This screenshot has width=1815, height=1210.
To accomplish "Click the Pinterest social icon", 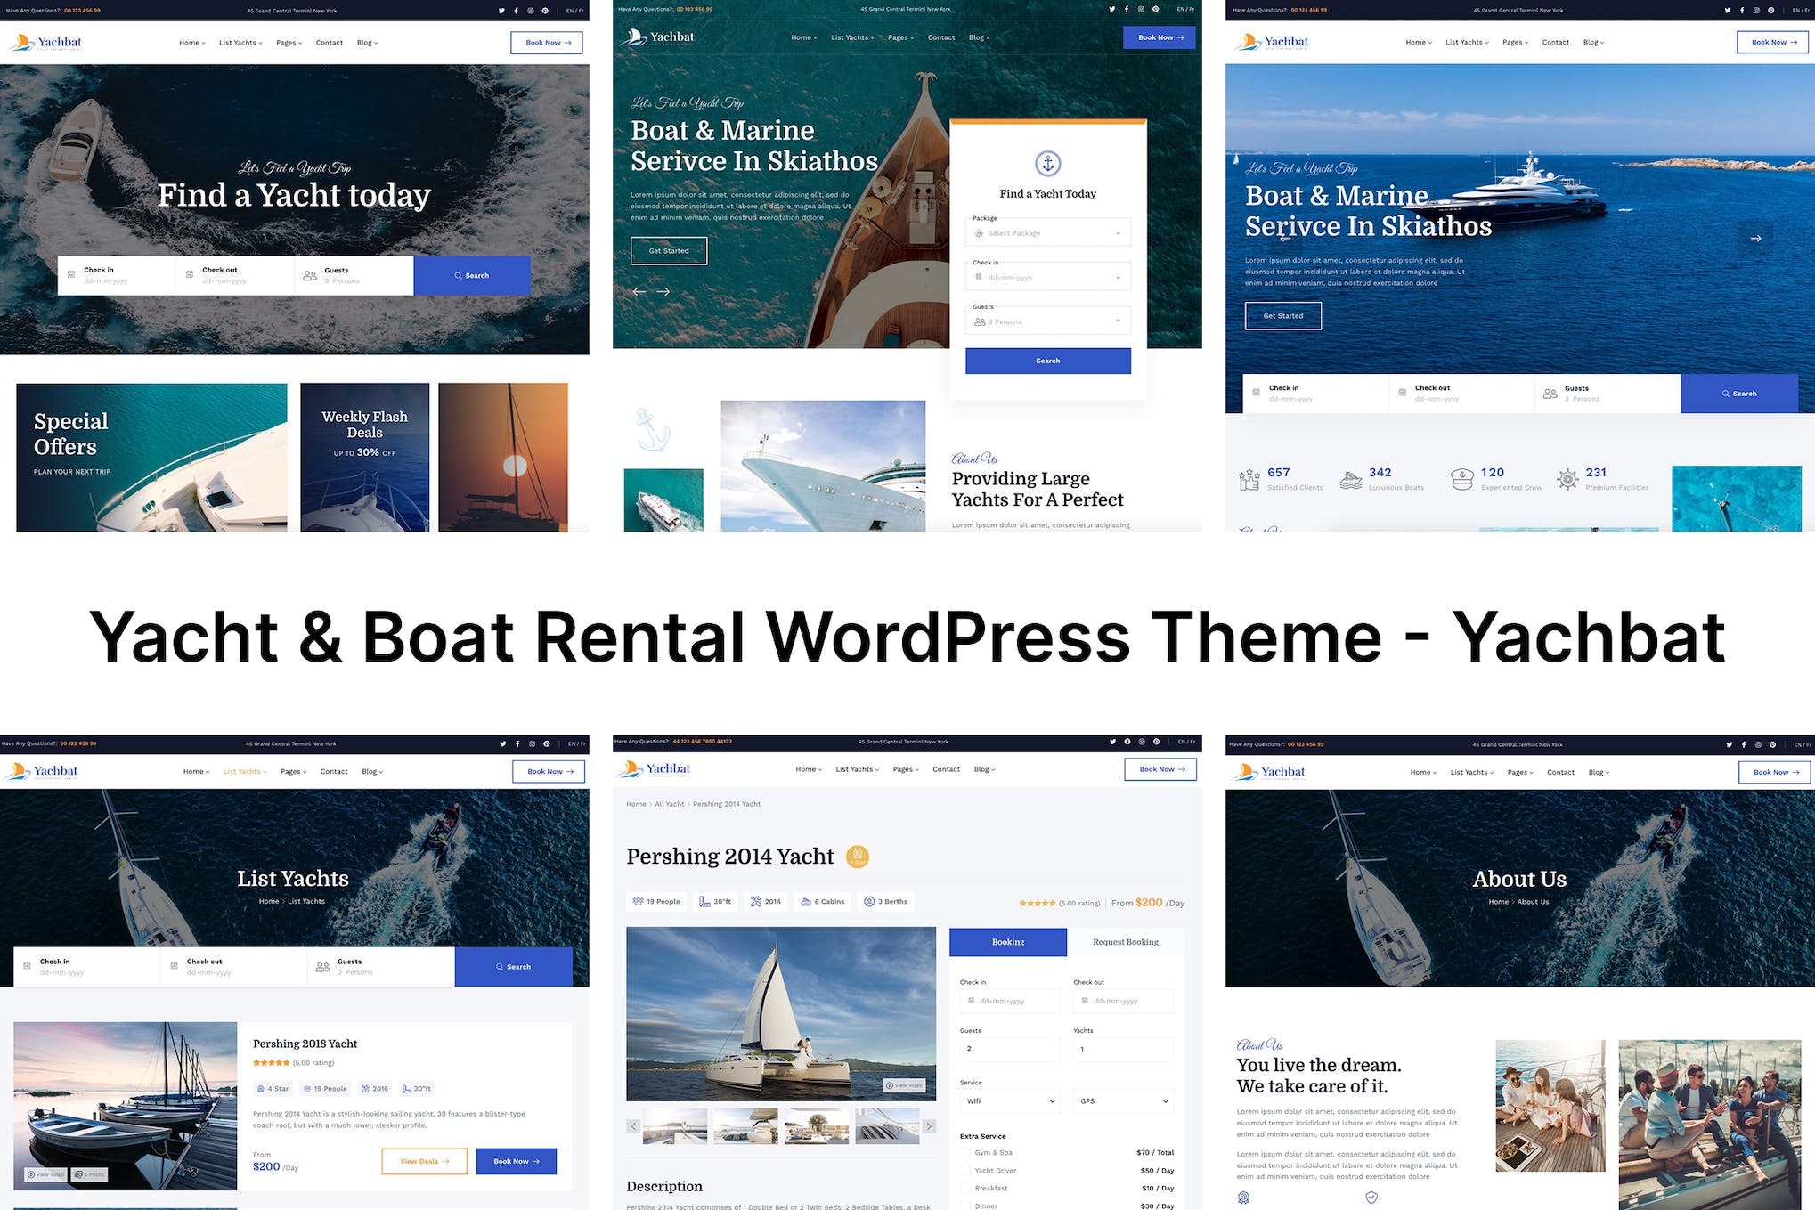I will tap(1156, 9).
